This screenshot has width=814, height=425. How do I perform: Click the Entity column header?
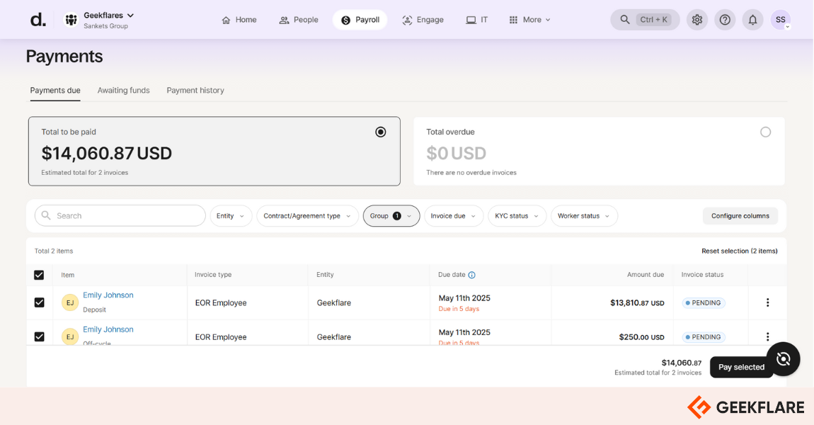point(325,275)
